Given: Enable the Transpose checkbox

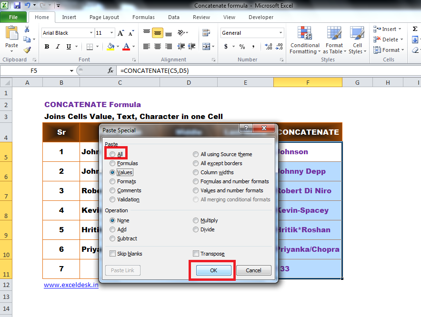Looking at the screenshot, I should tap(195, 254).
